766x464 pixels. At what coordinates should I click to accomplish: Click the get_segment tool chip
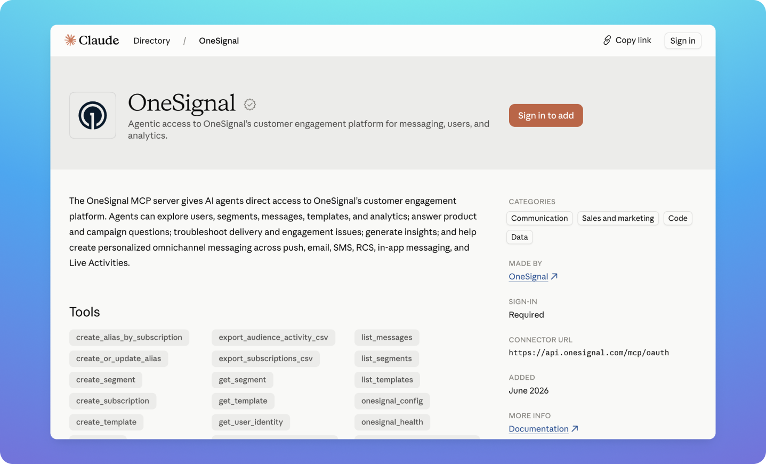tap(242, 380)
